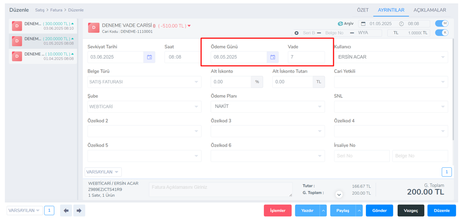This screenshot has height=221, width=463.
Task: Click the Vade input field
Action: click(x=306, y=57)
